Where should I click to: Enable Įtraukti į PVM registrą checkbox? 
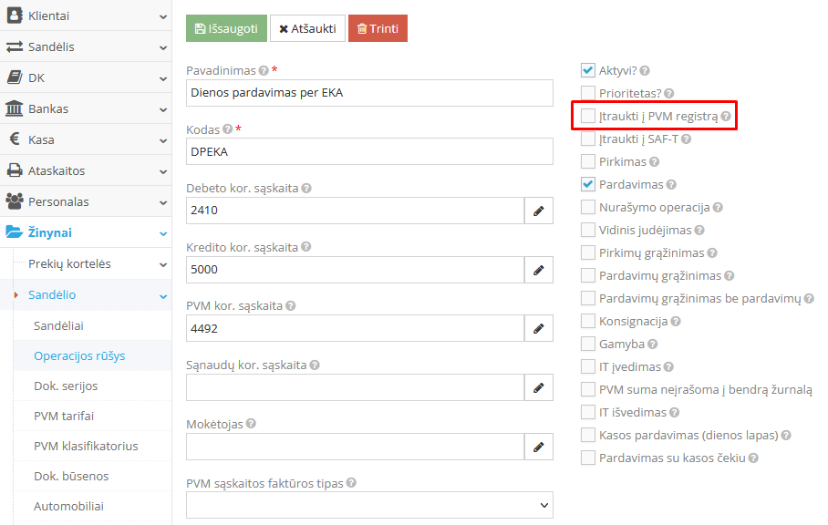point(588,116)
